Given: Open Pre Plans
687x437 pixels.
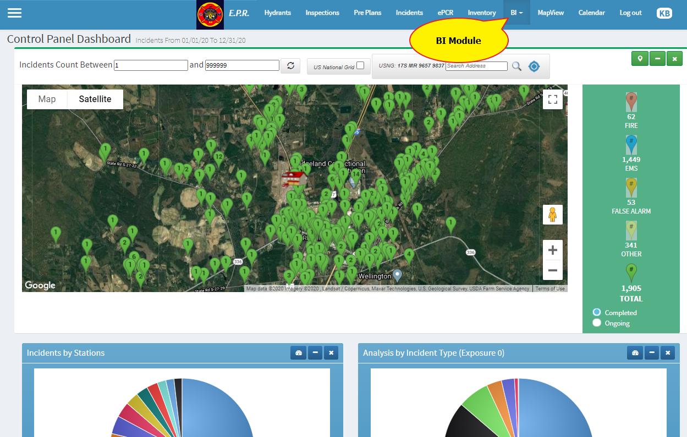Looking at the screenshot, I should [x=367, y=13].
